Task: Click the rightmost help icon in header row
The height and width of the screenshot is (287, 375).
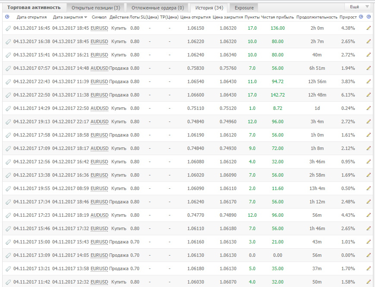Action: pyautogui.click(x=369, y=17)
